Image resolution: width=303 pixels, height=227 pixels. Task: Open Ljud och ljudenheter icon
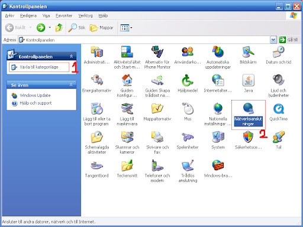[279, 86]
